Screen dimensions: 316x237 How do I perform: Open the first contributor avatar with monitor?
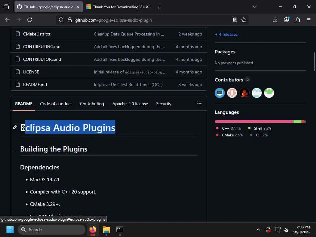click(x=220, y=93)
